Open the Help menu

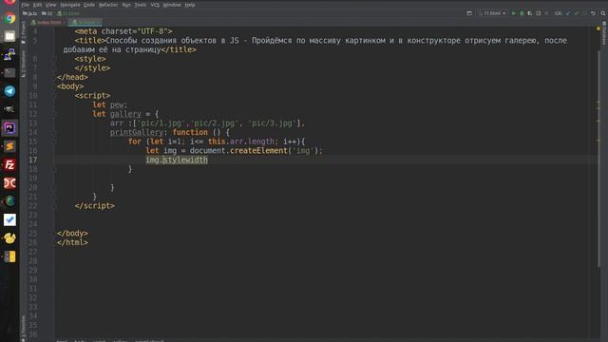(x=190, y=5)
